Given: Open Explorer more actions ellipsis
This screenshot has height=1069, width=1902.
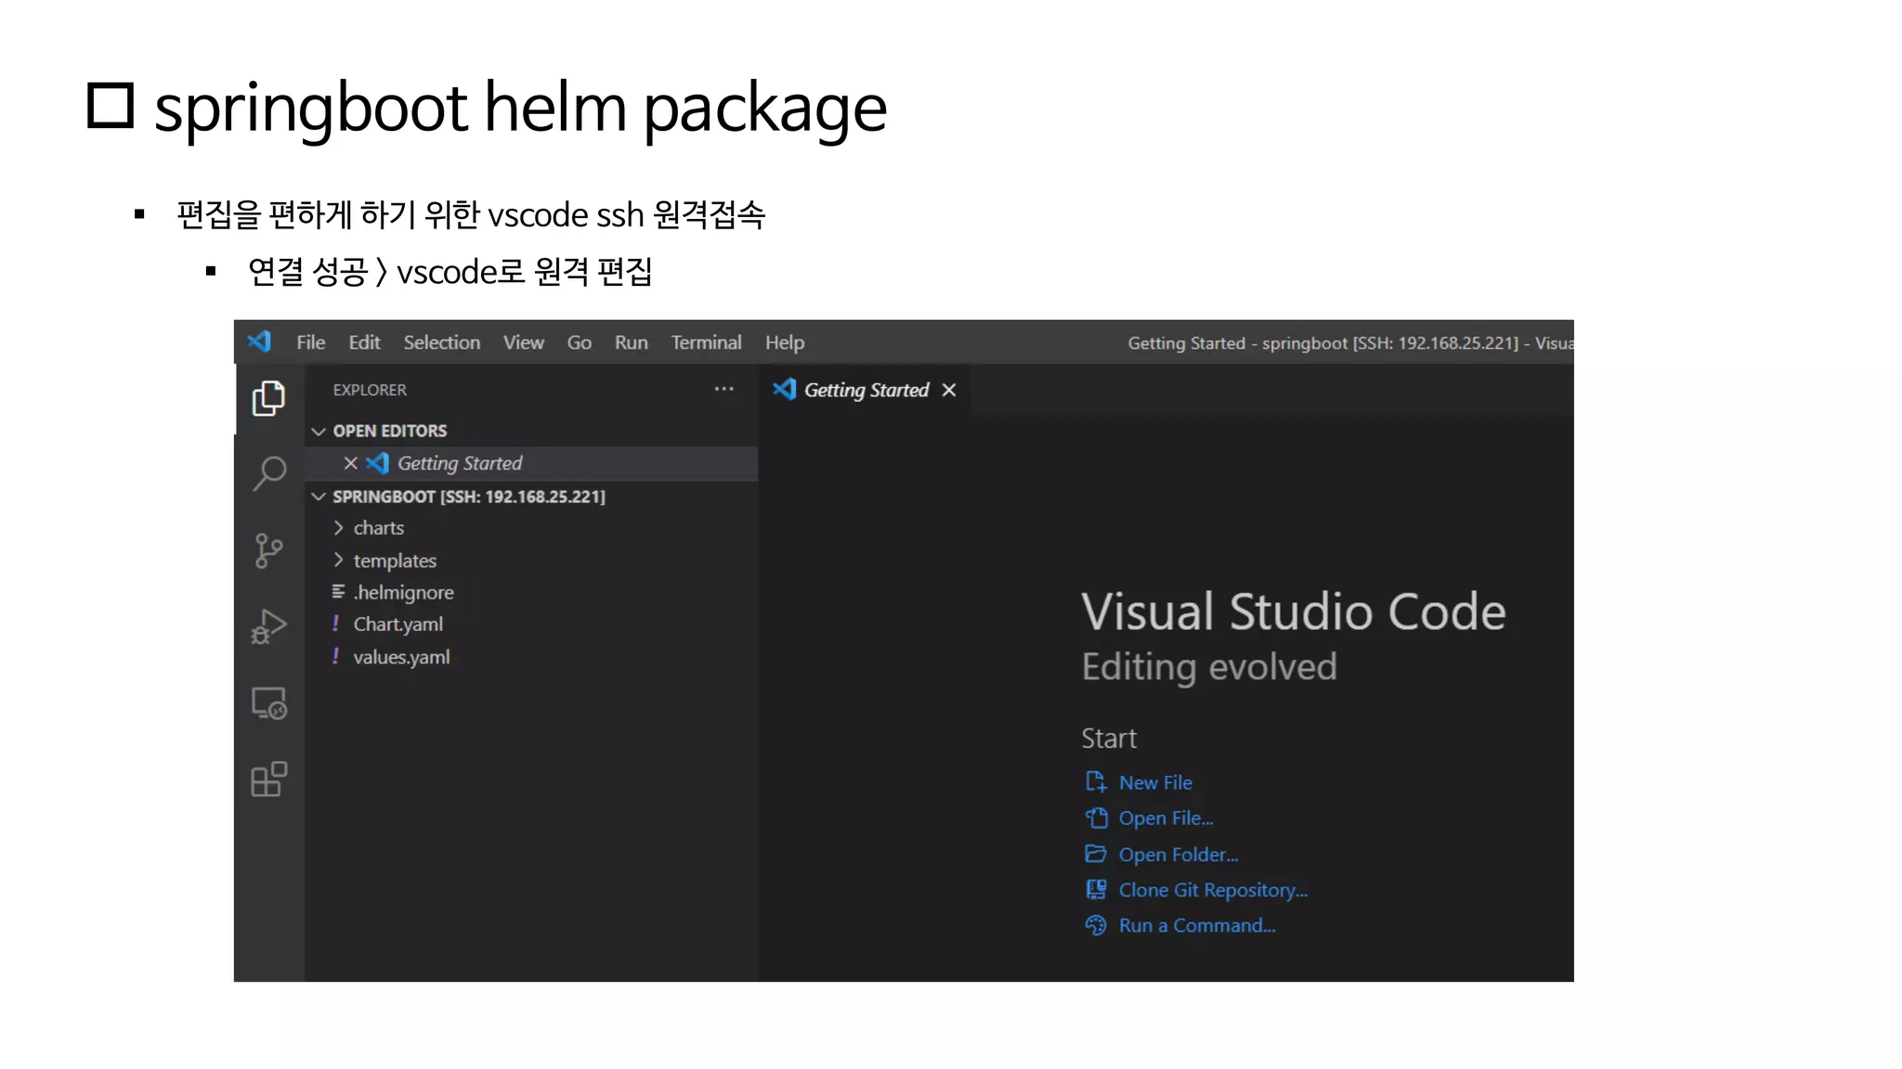Looking at the screenshot, I should point(724,390).
